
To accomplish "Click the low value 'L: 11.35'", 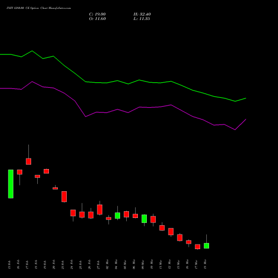I will [x=142, y=19].
